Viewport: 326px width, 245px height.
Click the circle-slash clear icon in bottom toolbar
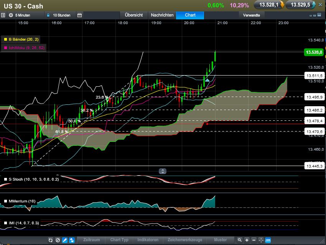(x=58, y=240)
